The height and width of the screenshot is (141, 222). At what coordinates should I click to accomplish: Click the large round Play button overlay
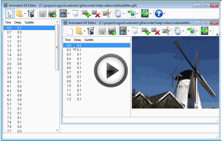tap(111, 70)
